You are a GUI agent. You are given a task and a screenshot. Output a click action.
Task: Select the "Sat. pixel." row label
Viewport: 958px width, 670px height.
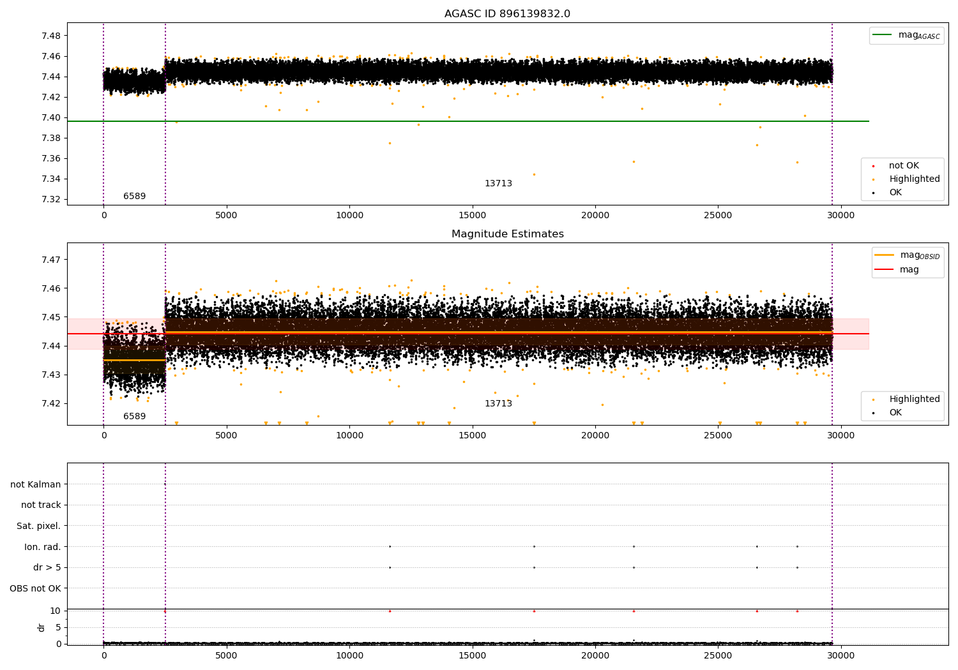pyautogui.click(x=39, y=526)
